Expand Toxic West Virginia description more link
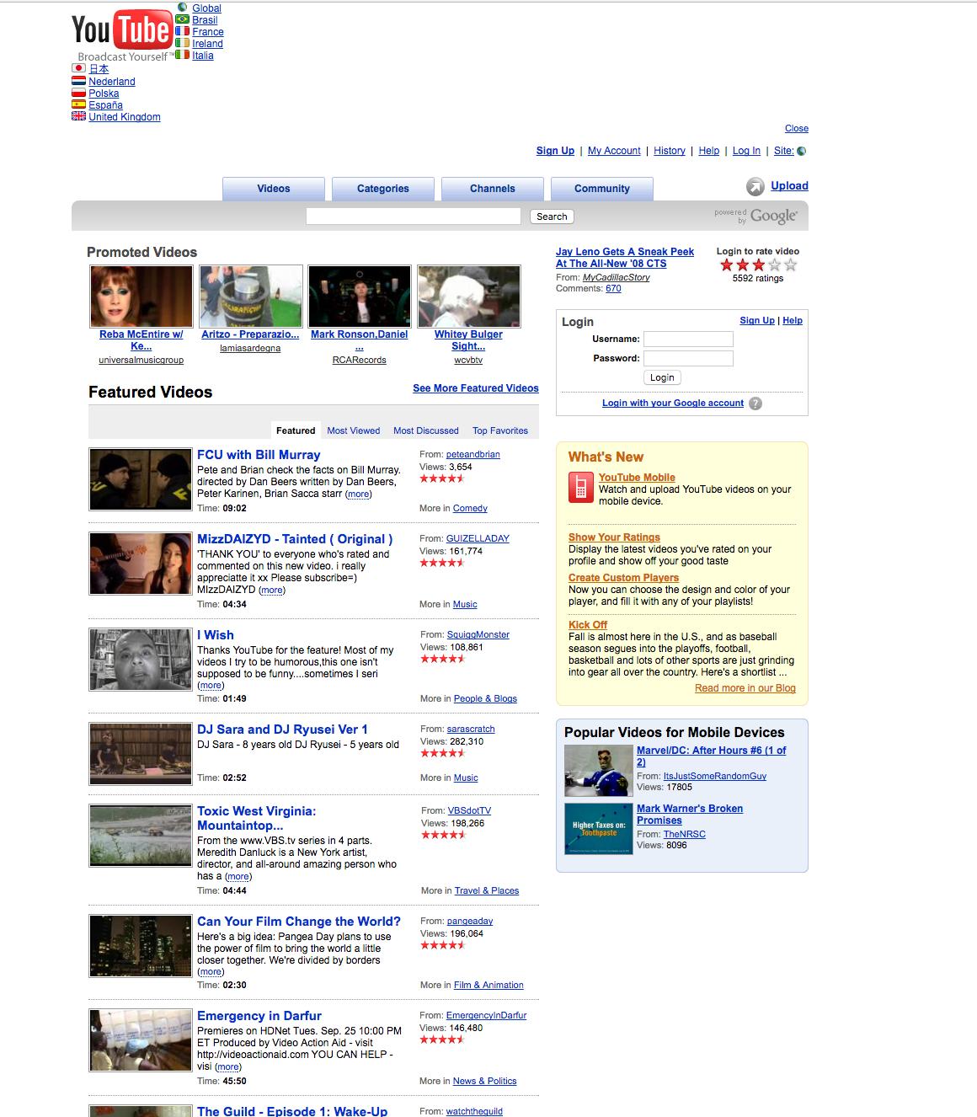 (238, 877)
